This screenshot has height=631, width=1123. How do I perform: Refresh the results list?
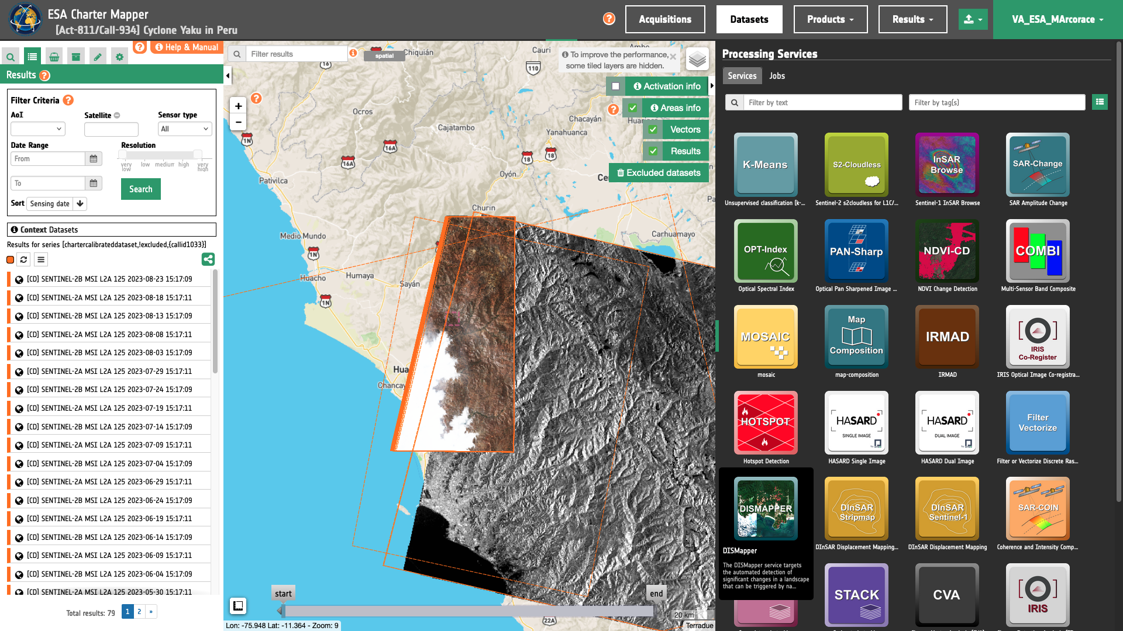(23, 259)
